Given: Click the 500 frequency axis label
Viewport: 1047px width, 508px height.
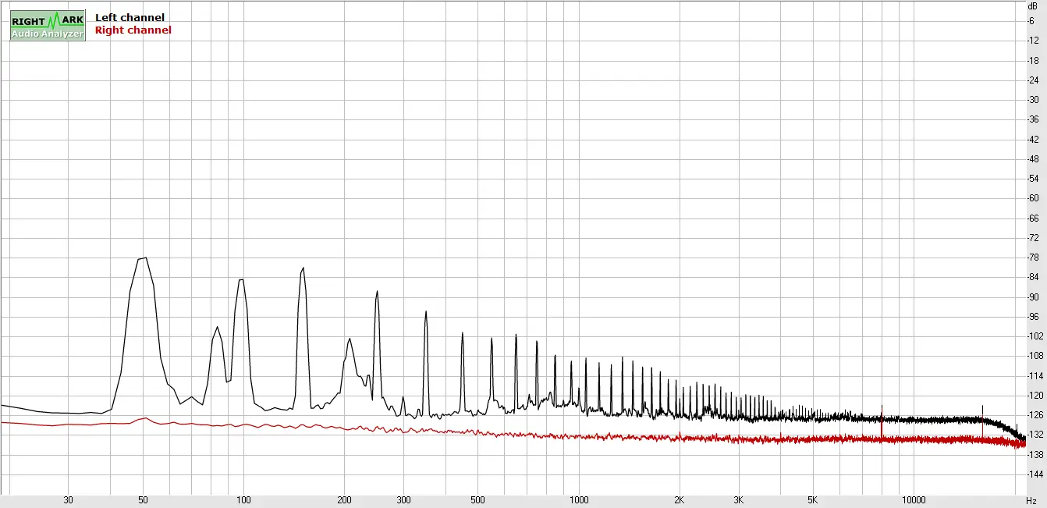Looking at the screenshot, I should point(478,500).
